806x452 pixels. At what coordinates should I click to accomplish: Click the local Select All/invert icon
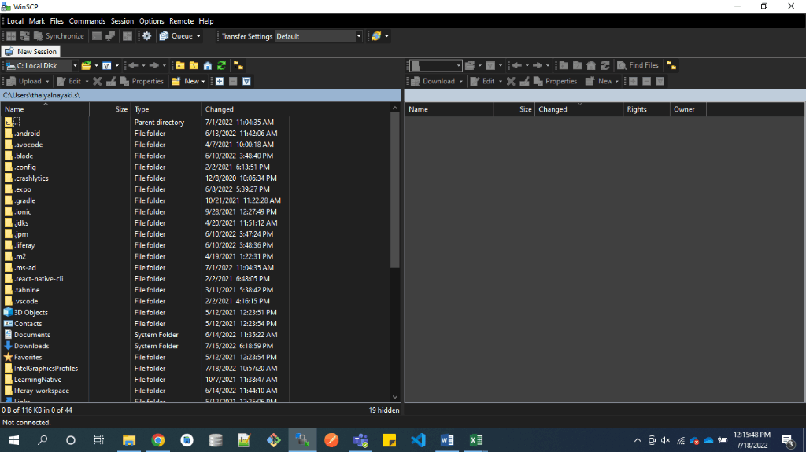click(246, 81)
